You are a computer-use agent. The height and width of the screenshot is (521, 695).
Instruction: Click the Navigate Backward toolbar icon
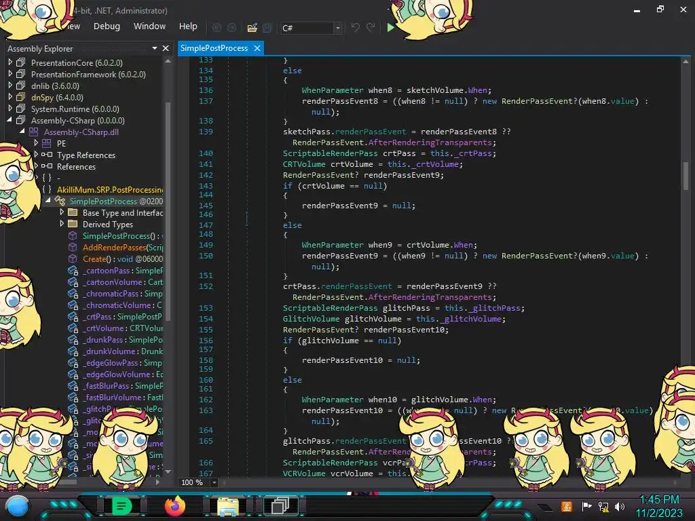217,28
